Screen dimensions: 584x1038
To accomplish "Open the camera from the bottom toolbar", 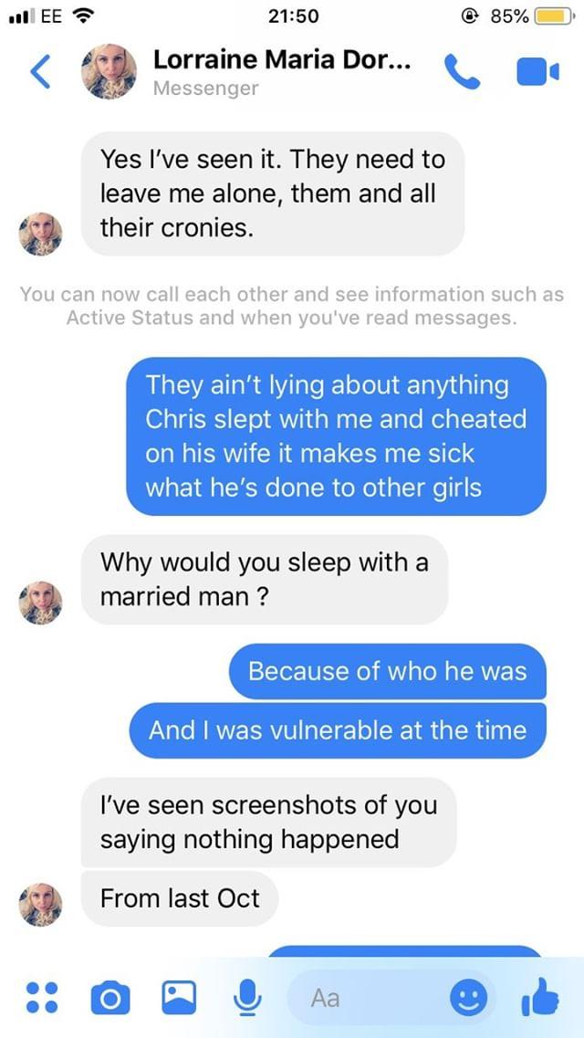I will click(x=109, y=998).
